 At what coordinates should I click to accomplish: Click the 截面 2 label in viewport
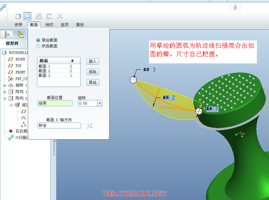[169, 98]
